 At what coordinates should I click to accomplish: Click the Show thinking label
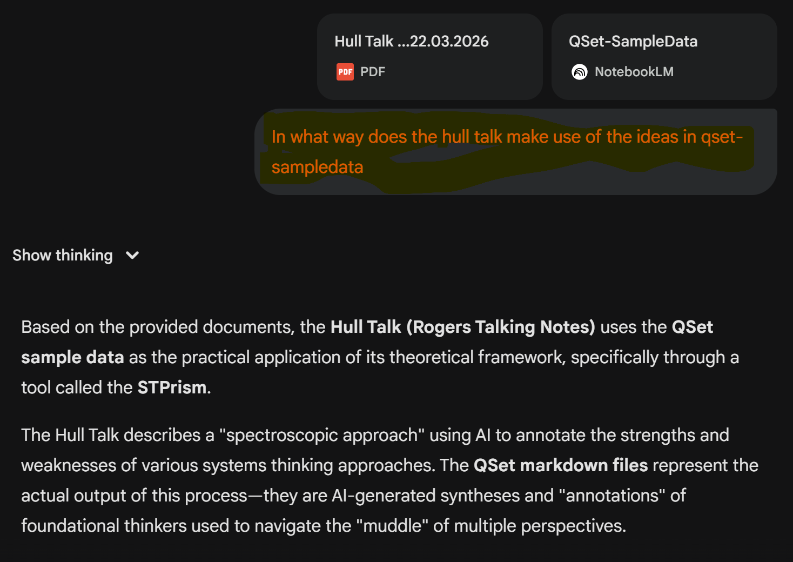click(x=63, y=255)
